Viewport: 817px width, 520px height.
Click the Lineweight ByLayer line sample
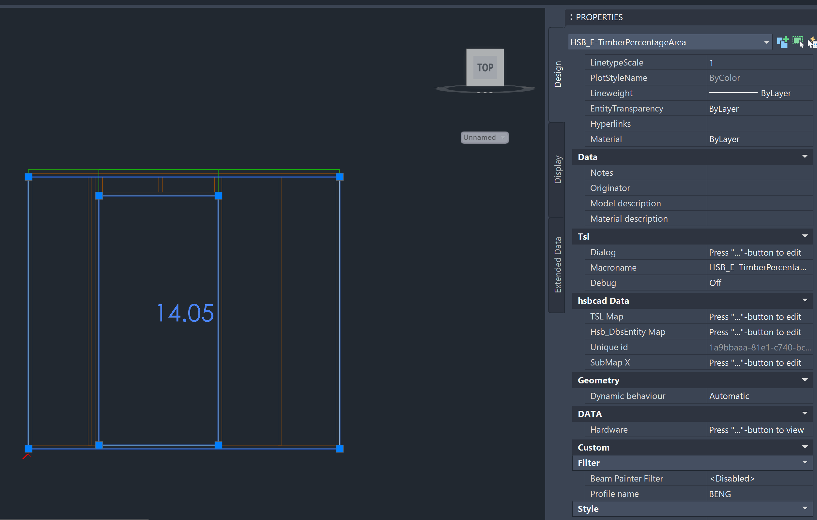pos(733,93)
